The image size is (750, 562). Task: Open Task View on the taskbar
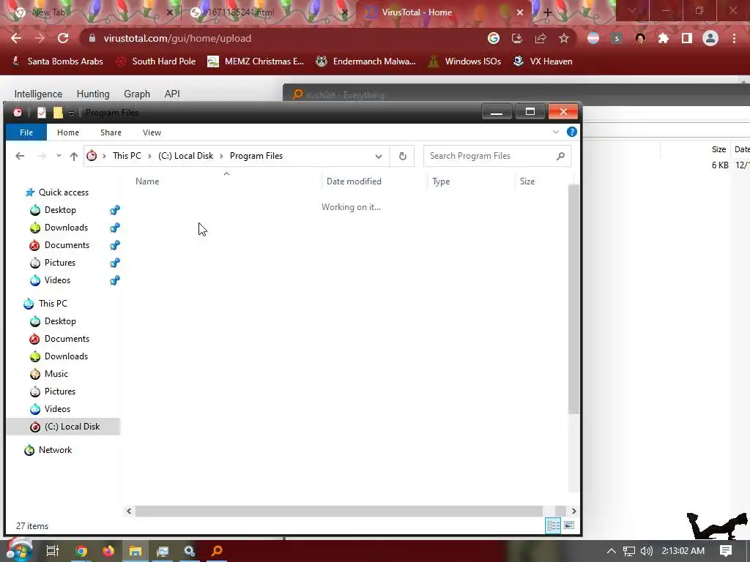(x=52, y=551)
